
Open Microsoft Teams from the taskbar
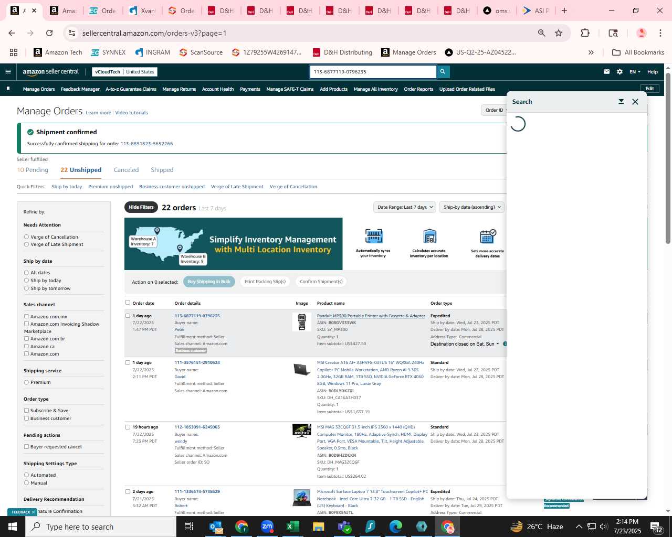pos(344,527)
